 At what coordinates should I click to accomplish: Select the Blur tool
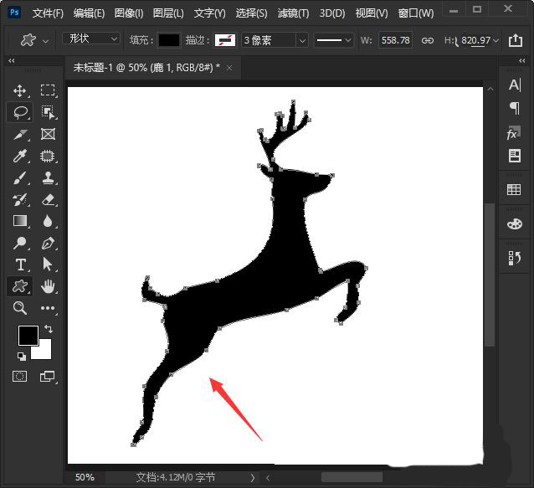point(48,221)
